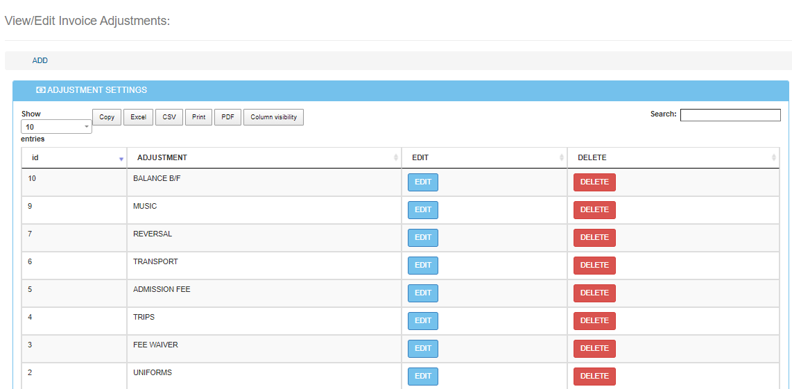The image size is (792, 389).
Task: Copy table data with Copy button
Action: click(x=107, y=117)
